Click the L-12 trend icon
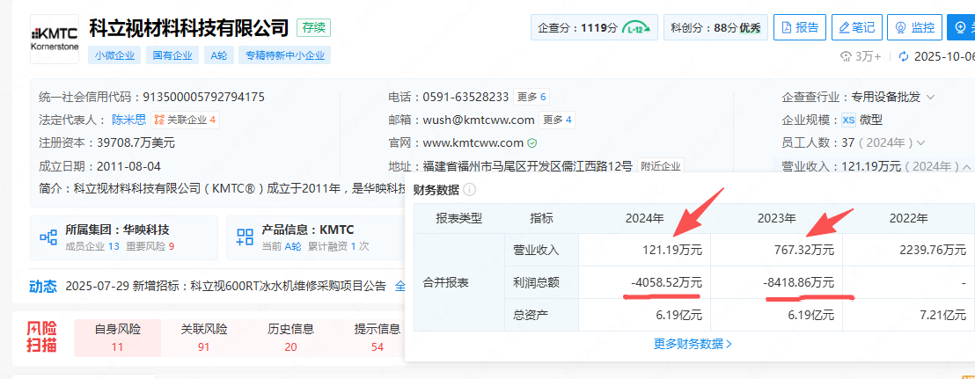Image resolution: width=975 pixels, height=379 pixels. [634, 27]
